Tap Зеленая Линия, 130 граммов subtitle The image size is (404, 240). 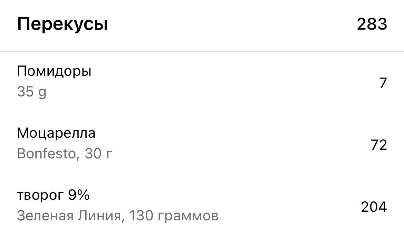(118, 216)
